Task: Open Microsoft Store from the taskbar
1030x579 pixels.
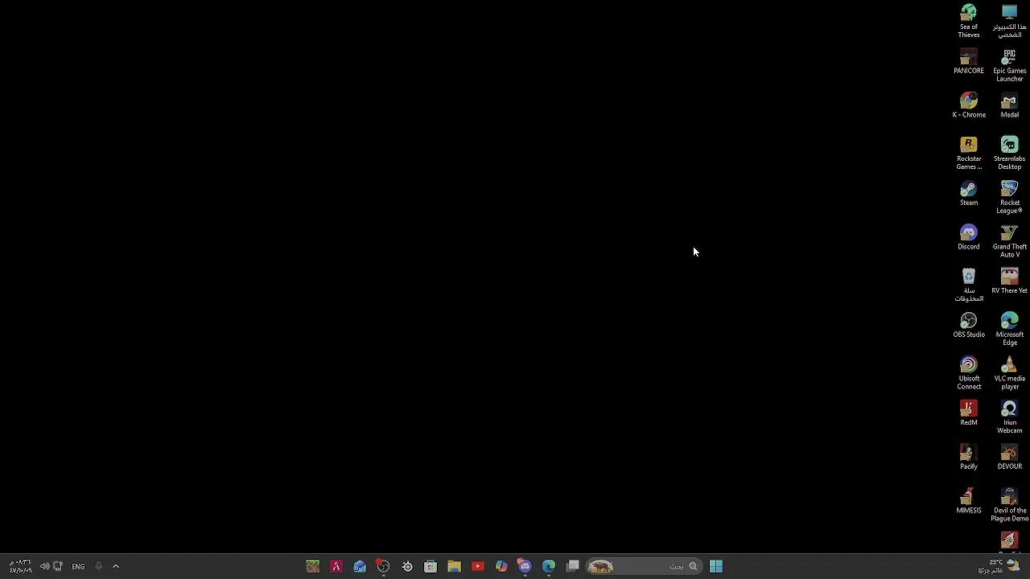Action: [x=431, y=566]
